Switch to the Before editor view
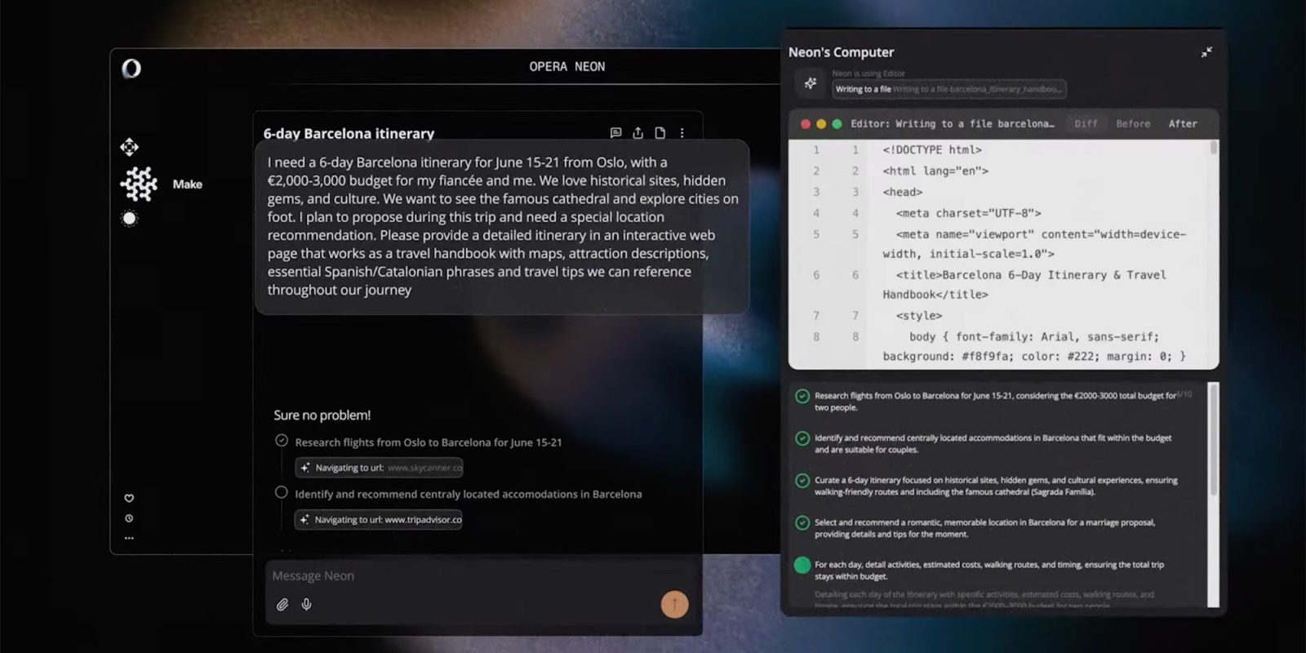Image resolution: width=1306 pixels, height=653 pixels. pyautogui.click(x=1133, y=124)
